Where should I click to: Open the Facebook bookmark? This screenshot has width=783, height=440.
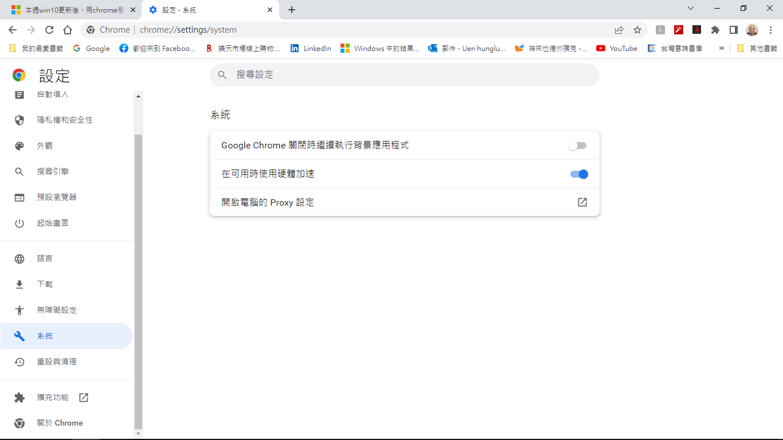pyautogui.click(x=157, y=49)
